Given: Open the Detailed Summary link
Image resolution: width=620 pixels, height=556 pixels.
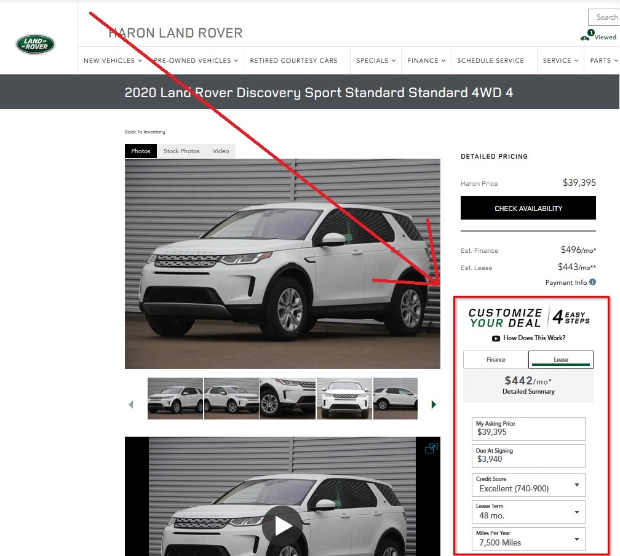Looking at the screenshot, I should [x=528, y=392].
